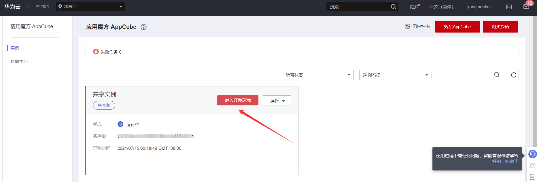Select the 2021/07/15 订购时间 value
The image size is (537, 182).
click(x=149, y=148)
